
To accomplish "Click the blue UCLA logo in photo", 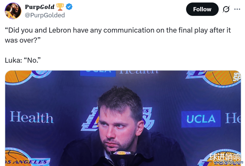I will coord(201,119).
